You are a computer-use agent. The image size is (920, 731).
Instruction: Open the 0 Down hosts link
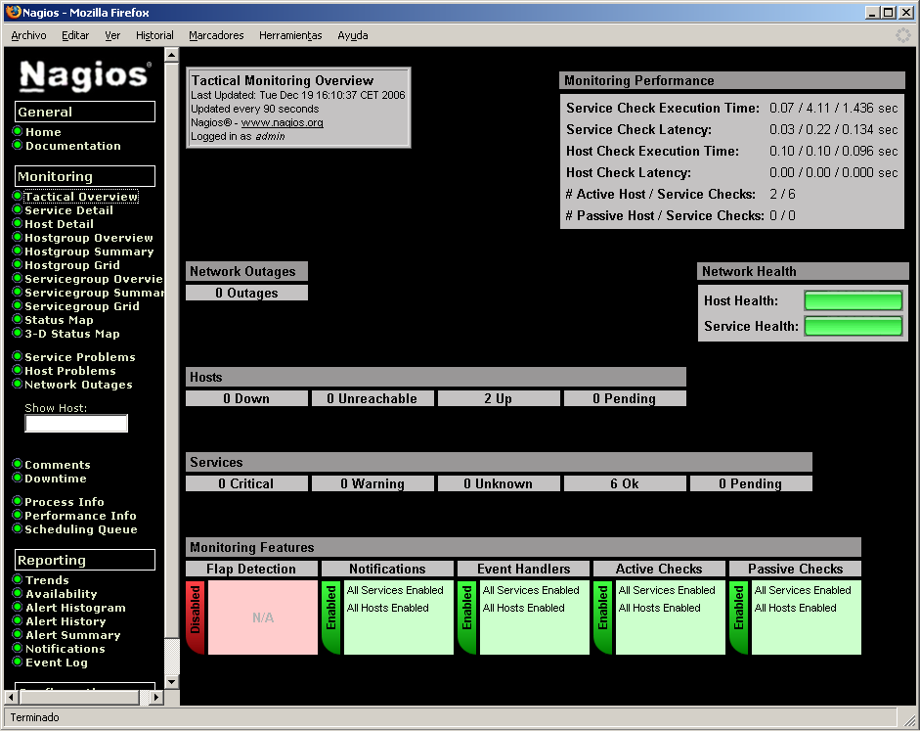[246, 398]
